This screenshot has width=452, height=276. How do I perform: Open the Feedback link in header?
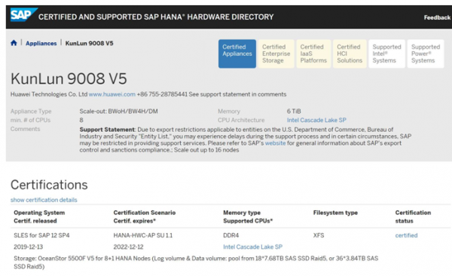coord(437,17)
